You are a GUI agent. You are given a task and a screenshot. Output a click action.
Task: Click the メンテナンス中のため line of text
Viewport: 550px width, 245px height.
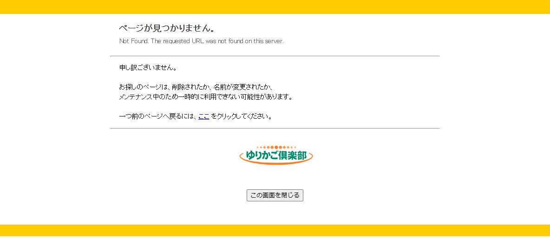(206, 97)
